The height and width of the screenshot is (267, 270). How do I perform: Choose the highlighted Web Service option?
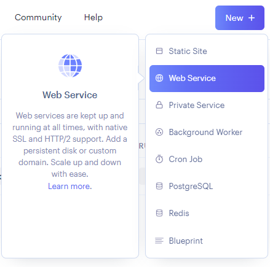tap(207, 79)
